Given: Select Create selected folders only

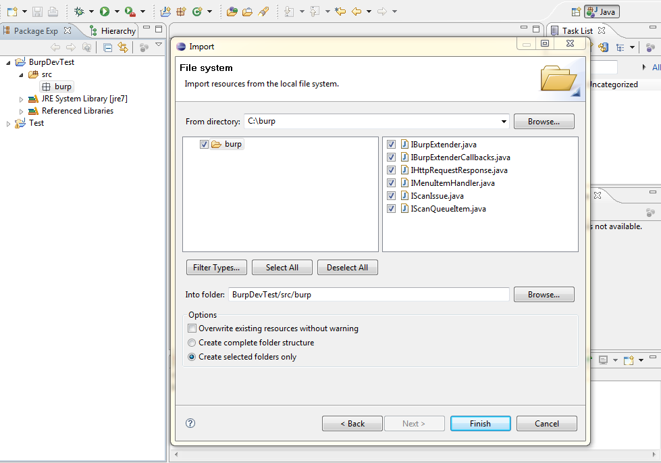Looking at the screenshot, I should coord(192,357).
